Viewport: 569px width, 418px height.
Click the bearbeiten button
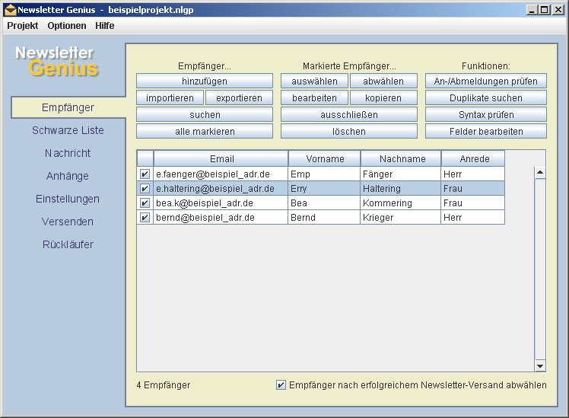(x=314, y=97)
